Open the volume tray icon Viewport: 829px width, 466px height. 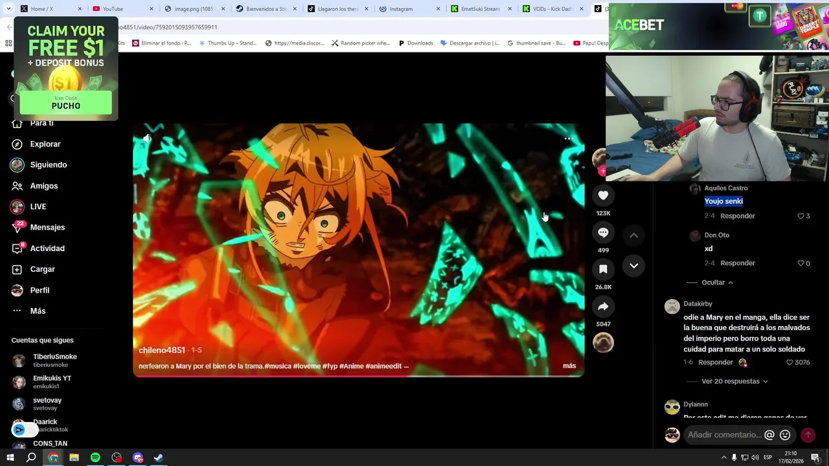pos(755,458)
